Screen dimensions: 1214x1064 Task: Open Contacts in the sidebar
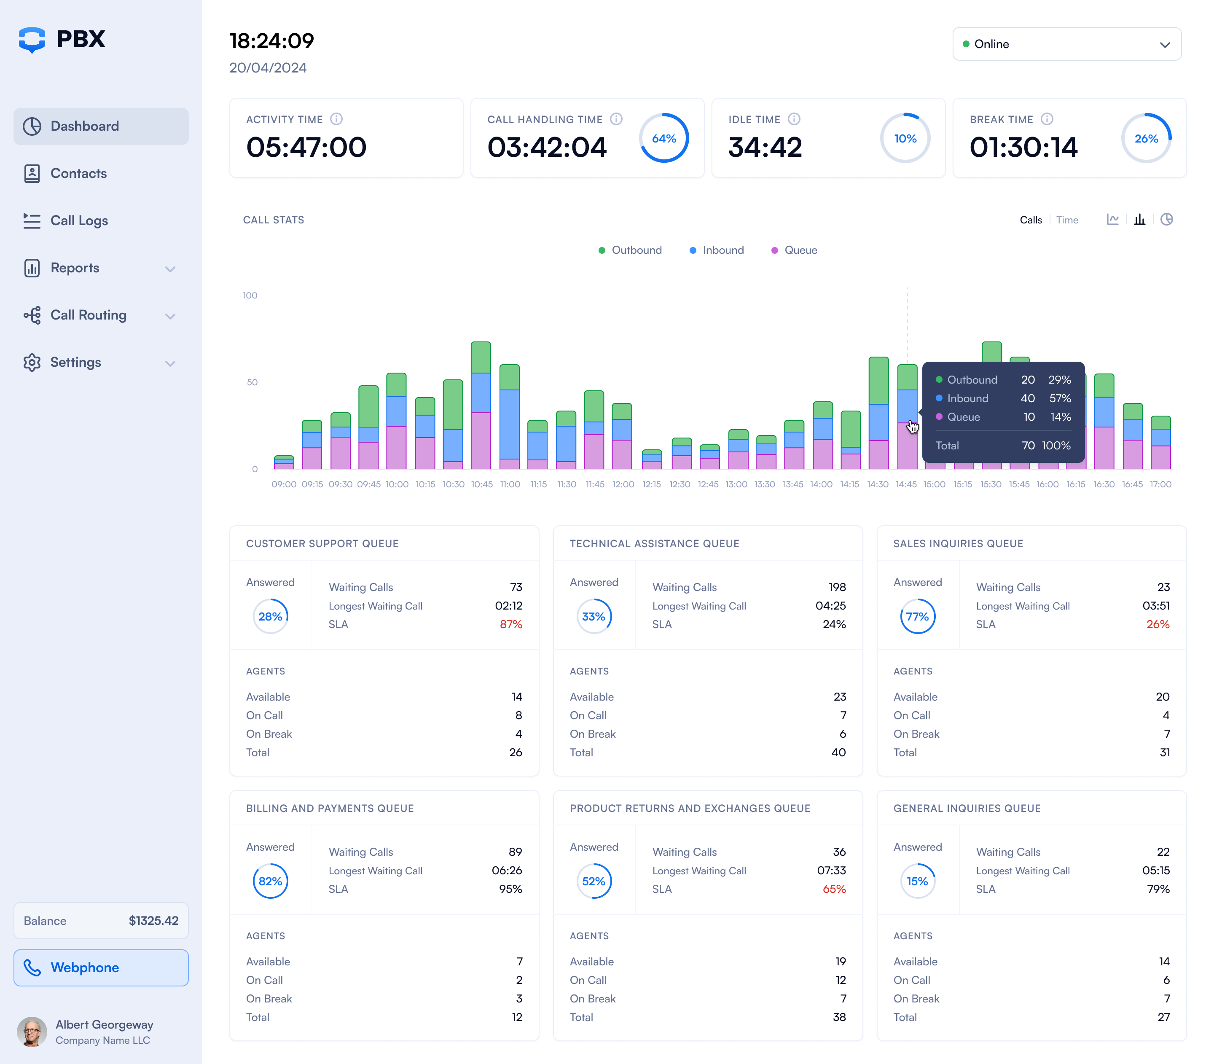pyautogui.click(x=78, y=173)
